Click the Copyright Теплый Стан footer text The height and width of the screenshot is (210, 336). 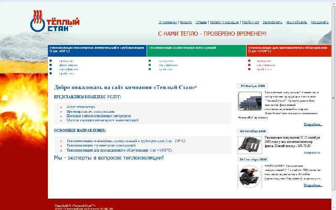pos(75,206)
